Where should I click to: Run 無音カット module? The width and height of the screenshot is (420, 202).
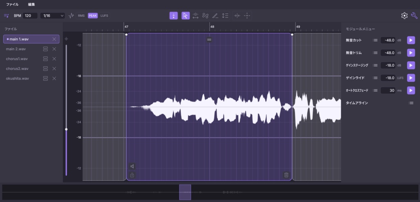(x=411, y=40)
